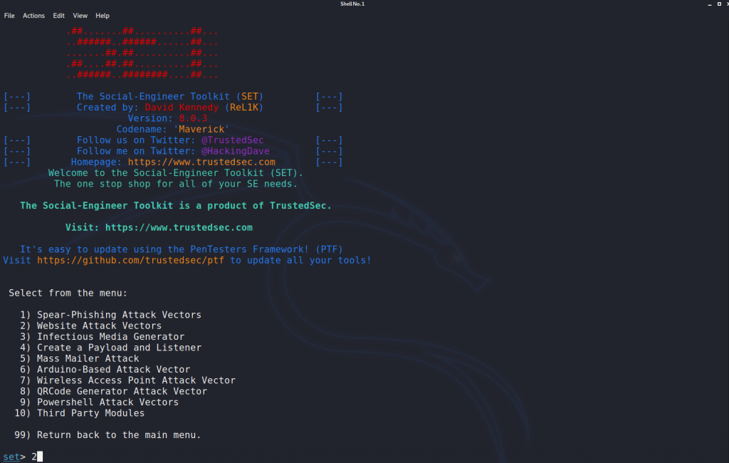Click the Shell No. 1 window title
Screen dimensions: 729x463
pos(352,4)
